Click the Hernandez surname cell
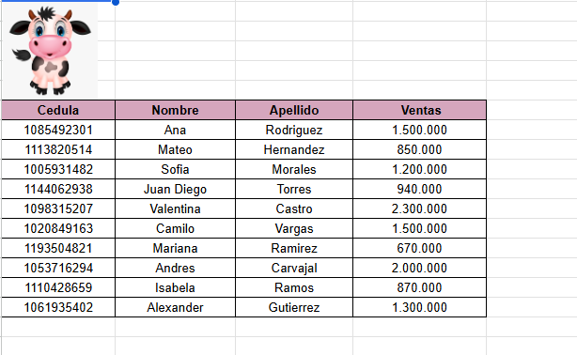Viewport: 577px width, 355px height. point(294,149)
